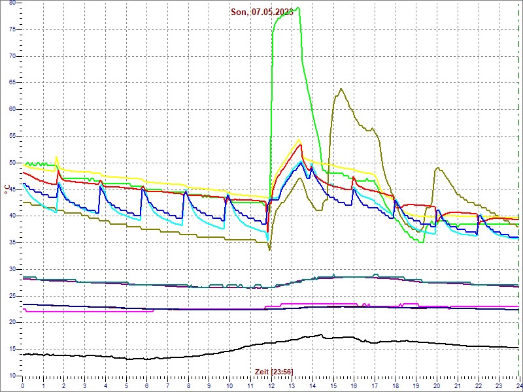Click the "50" value on the temperature axis
523x392 pixels.
point(11,163)
